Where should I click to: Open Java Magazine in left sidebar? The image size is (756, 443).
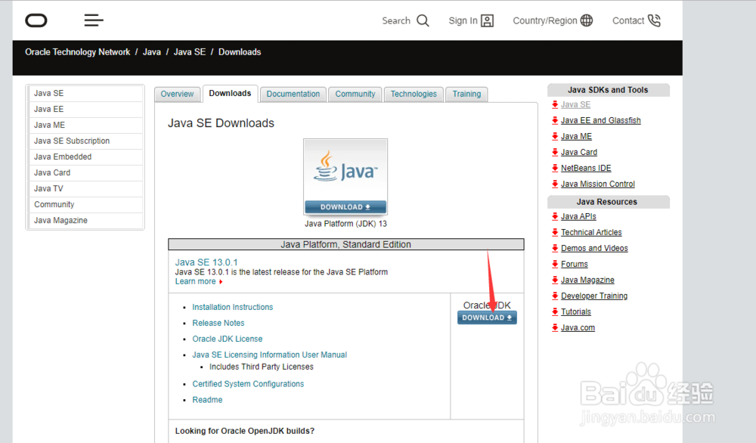86,221
